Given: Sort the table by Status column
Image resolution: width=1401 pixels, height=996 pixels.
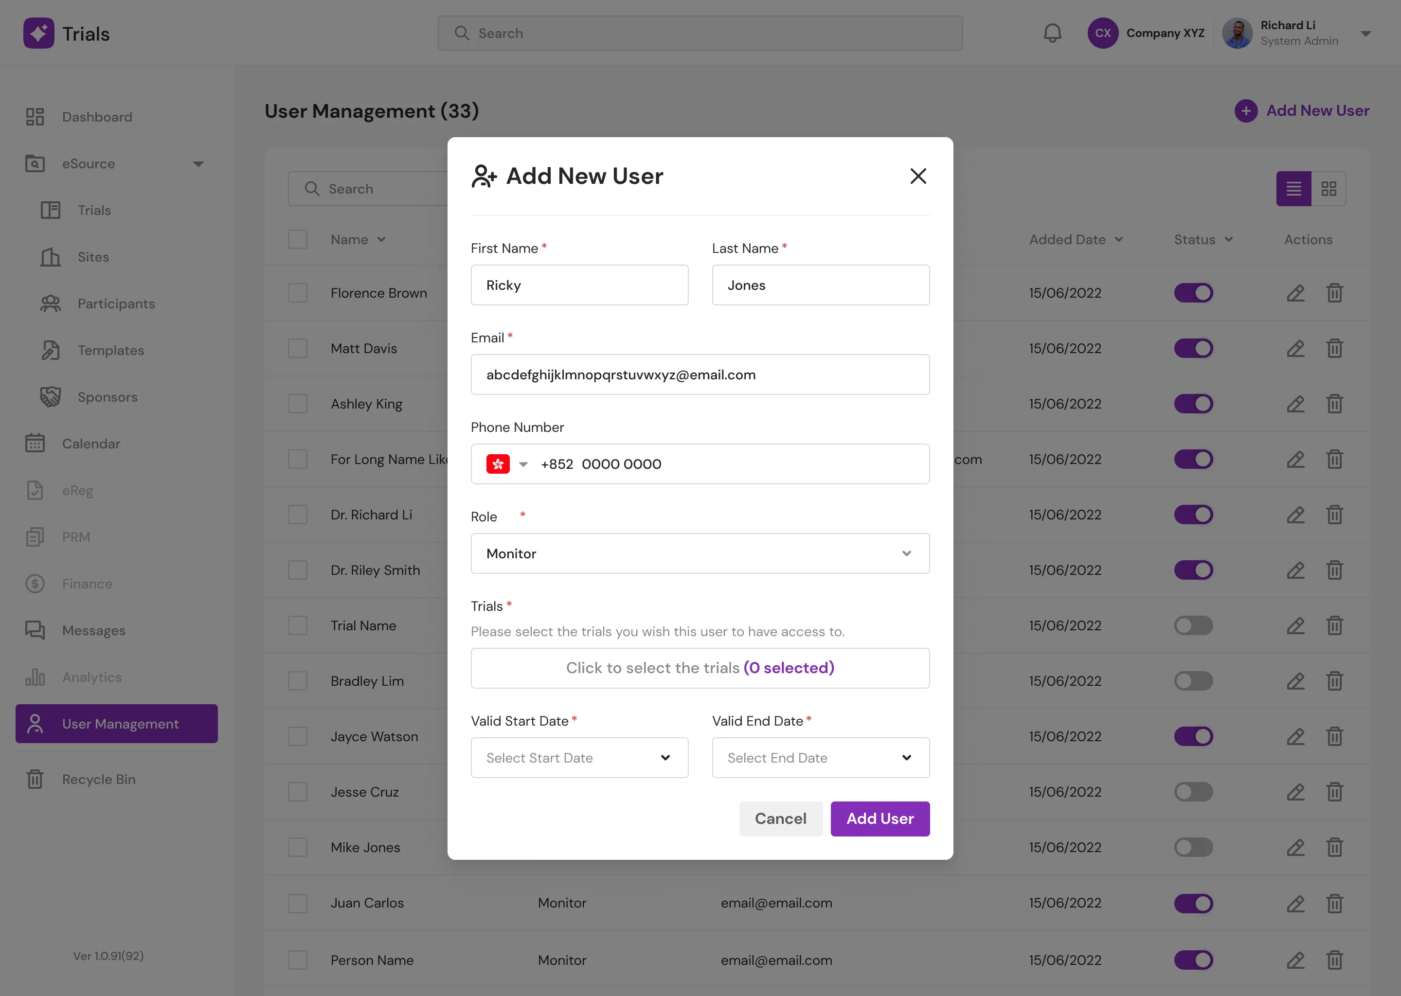Looking at the screenshot, I should coord(1203,239).
